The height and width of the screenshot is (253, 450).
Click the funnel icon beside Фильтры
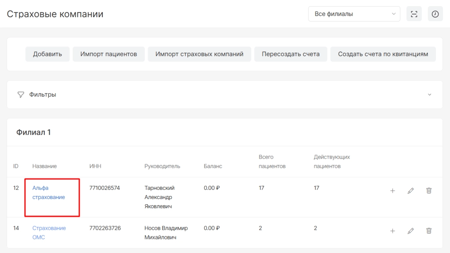[x=20, y=94]
